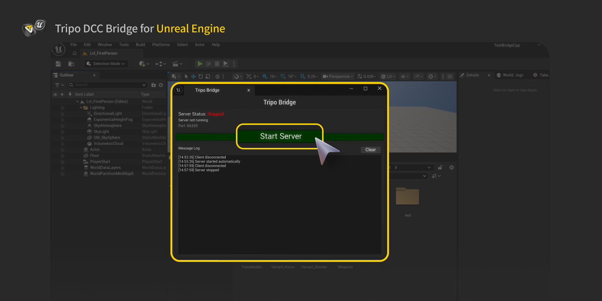
Task: Toggle the rotation snap icon in viewport
Action: point(283,76)
